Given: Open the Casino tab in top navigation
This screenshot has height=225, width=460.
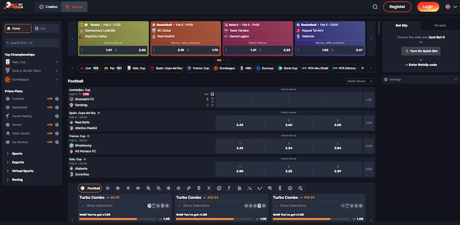Looking at the screenshot, I should tap(48, 7).
